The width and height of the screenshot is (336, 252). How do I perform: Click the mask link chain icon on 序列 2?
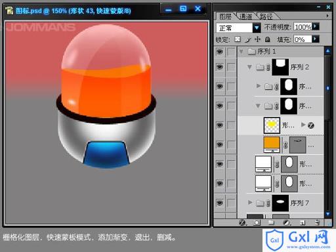pos(268,68)
